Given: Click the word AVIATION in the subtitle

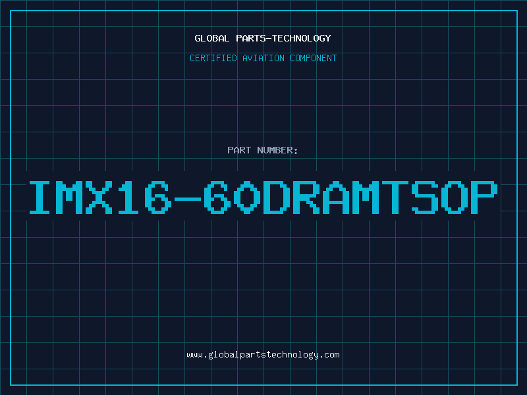Looking at the screenshot, I should 263,58.
